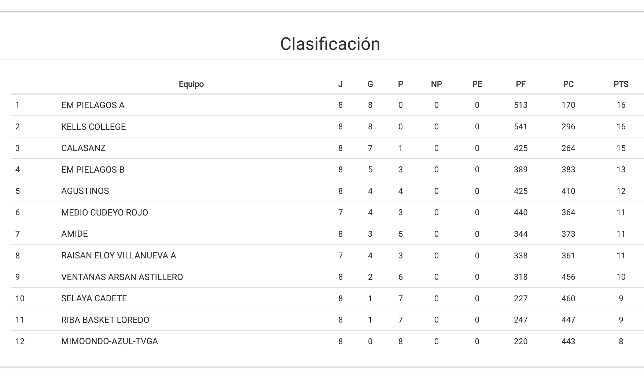Click the PTS column header
Viewport: 644px width, 379px height.
(x=621, y=84)
